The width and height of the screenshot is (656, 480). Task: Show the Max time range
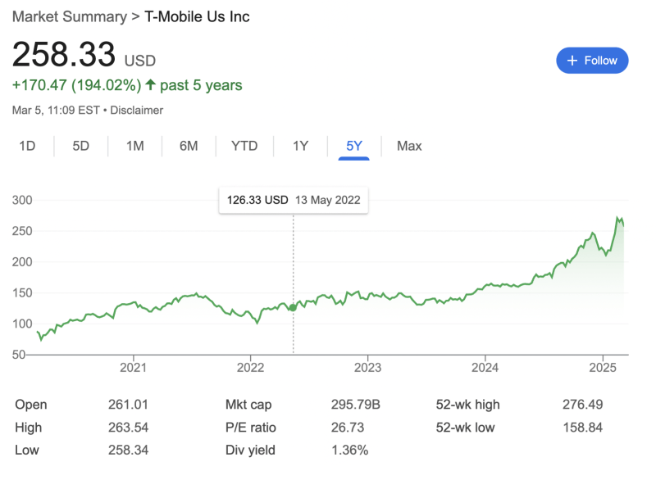409,146
